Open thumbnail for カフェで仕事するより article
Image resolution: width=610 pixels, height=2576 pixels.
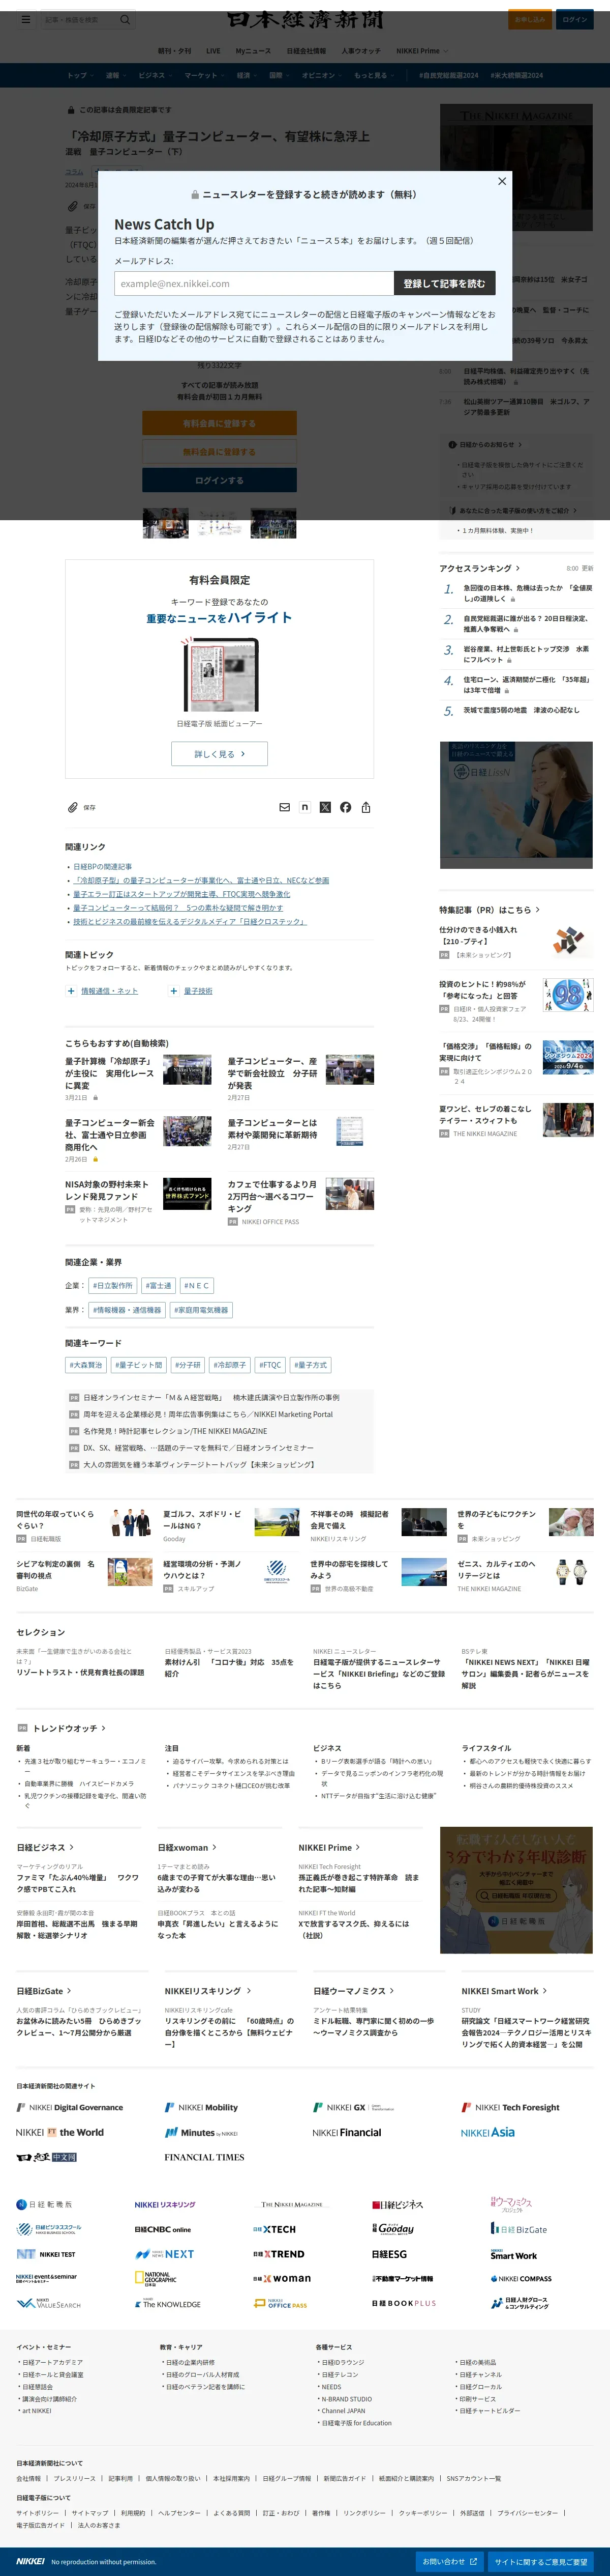tap(349, 1194)
